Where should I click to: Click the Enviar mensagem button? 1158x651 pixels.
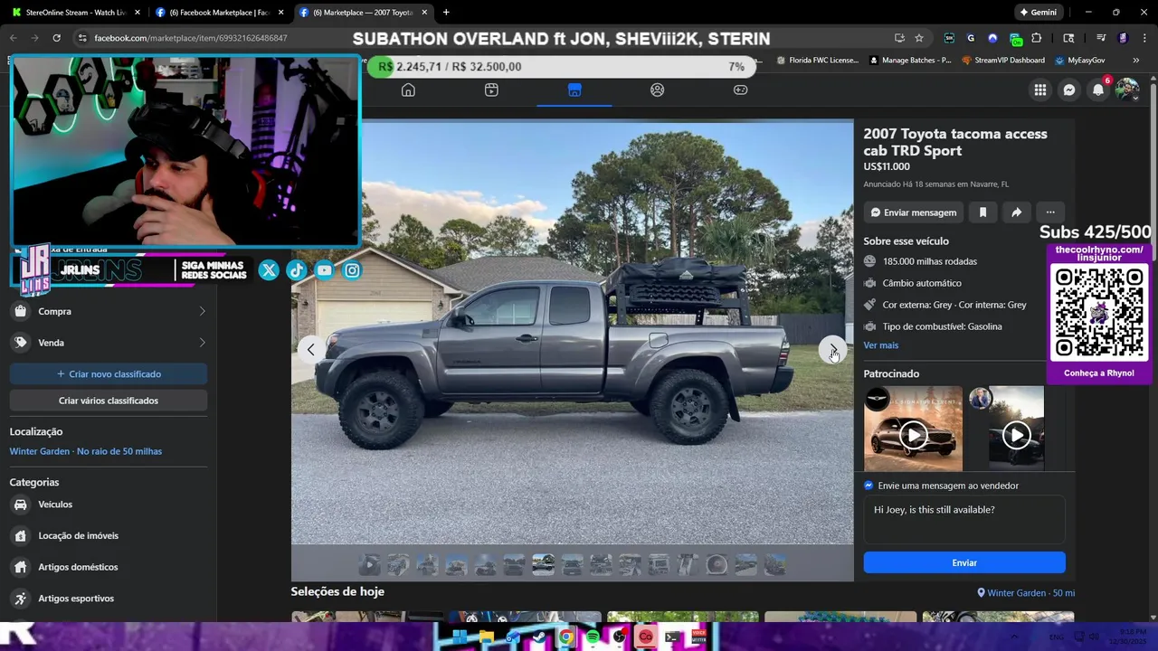coord(914,212)
